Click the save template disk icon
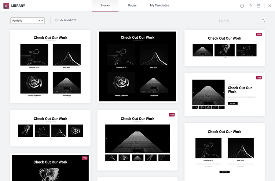275x181 pixels. (258, 6)
